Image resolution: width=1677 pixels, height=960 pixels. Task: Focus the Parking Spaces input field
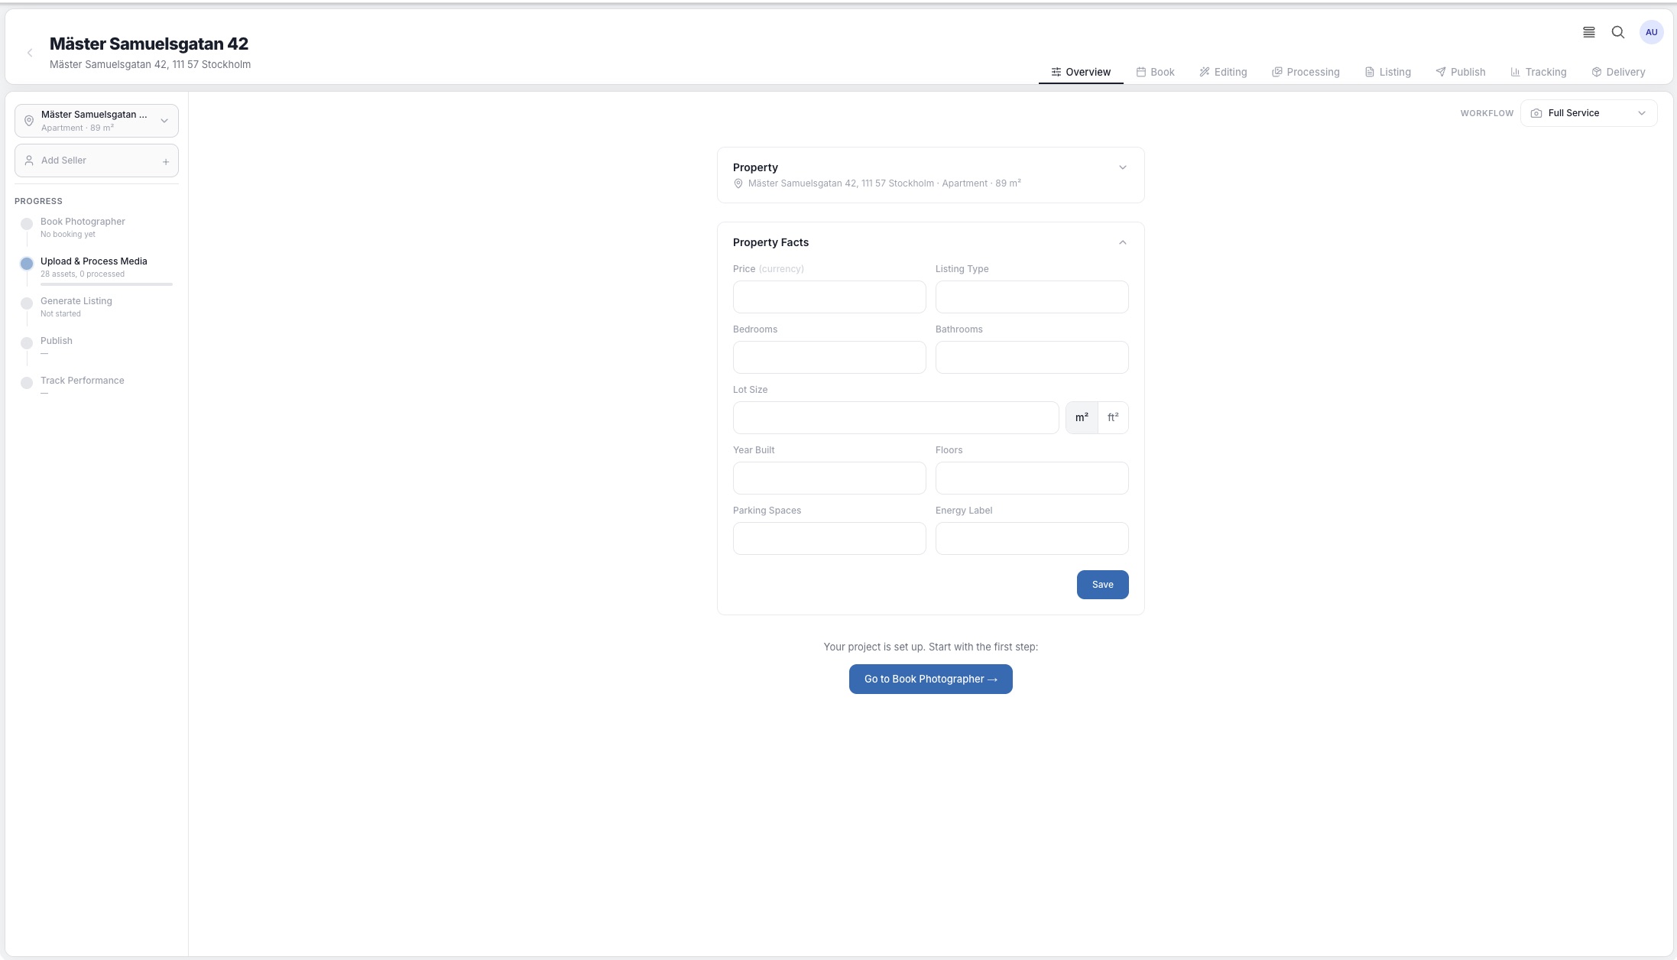829,538
